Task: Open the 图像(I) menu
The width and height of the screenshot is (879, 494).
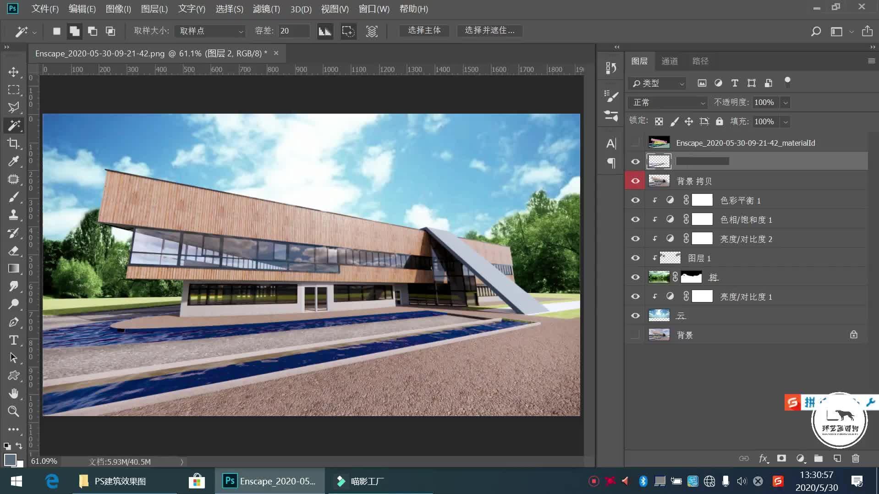Action: 118,9
